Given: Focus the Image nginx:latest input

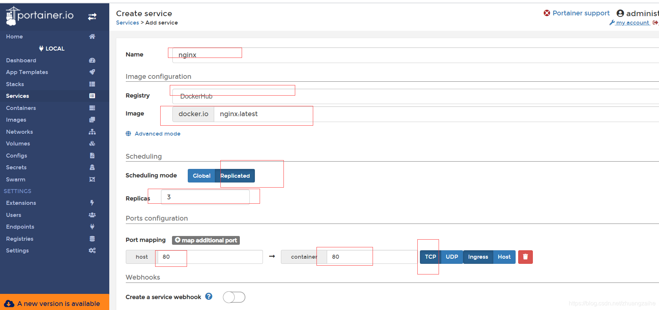Looking at the screenshot, I should pos(436,114).
